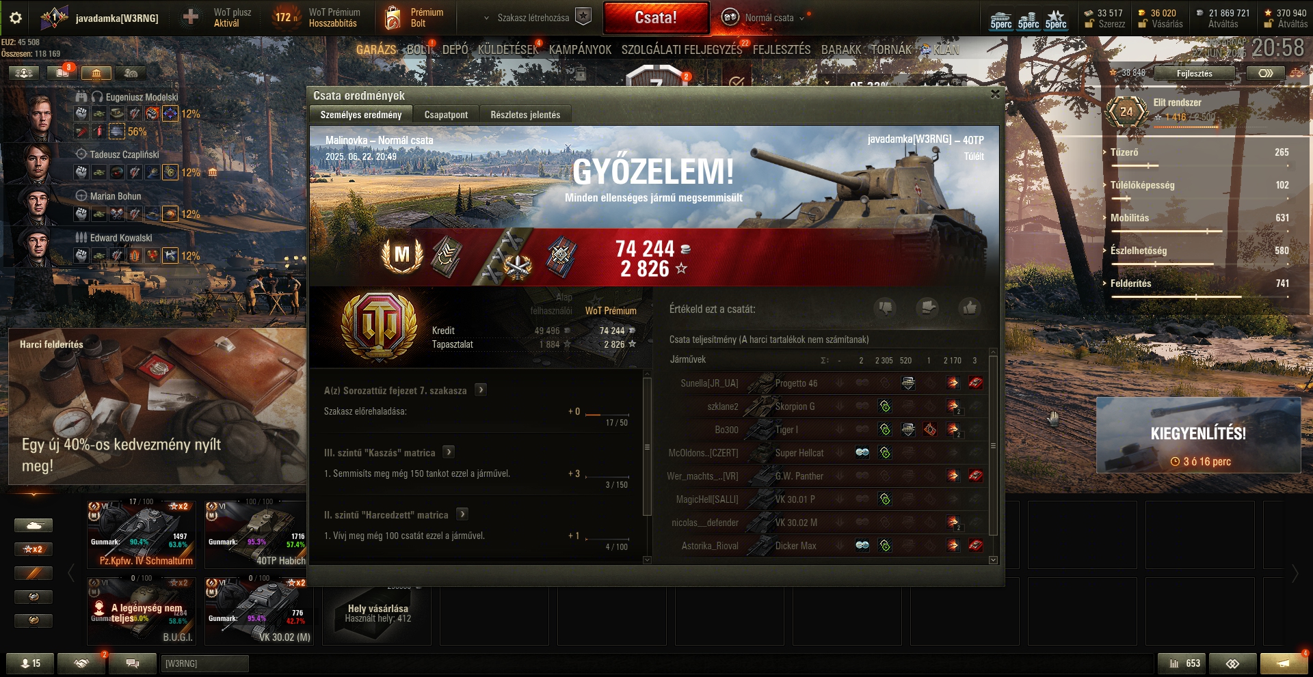1313x677 pixels.
Task: Open platoon handshake icon in bottom bar
Action: click(81, 663)
